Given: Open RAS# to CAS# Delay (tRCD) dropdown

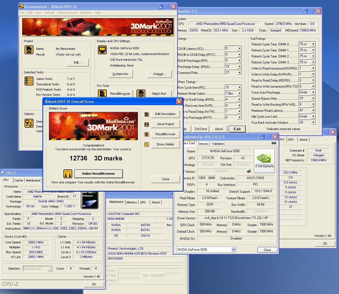Looking at the screenshot, I should pyautogui.click(x=239, y=54).
